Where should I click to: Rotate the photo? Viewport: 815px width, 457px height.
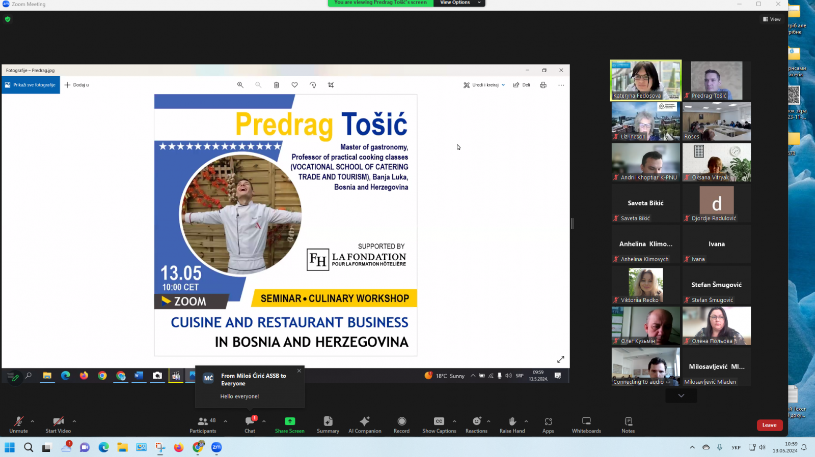point(313,85)
